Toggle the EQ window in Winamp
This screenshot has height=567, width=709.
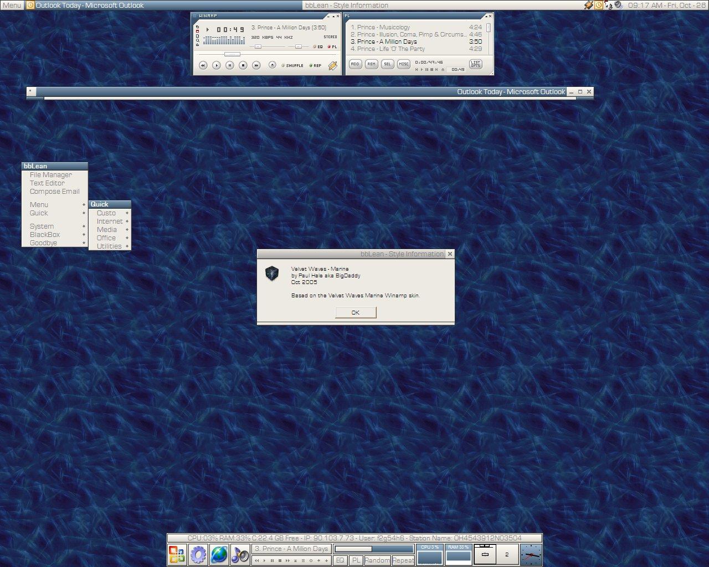(318, 47)
